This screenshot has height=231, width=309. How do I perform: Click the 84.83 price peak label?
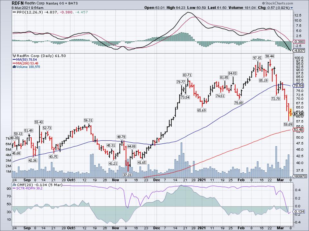232,73
